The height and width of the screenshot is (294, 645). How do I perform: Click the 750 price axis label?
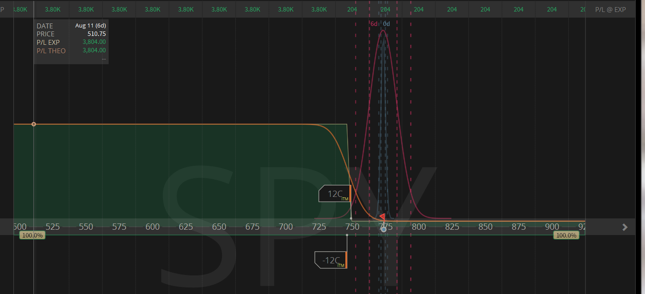click(352, 227)
